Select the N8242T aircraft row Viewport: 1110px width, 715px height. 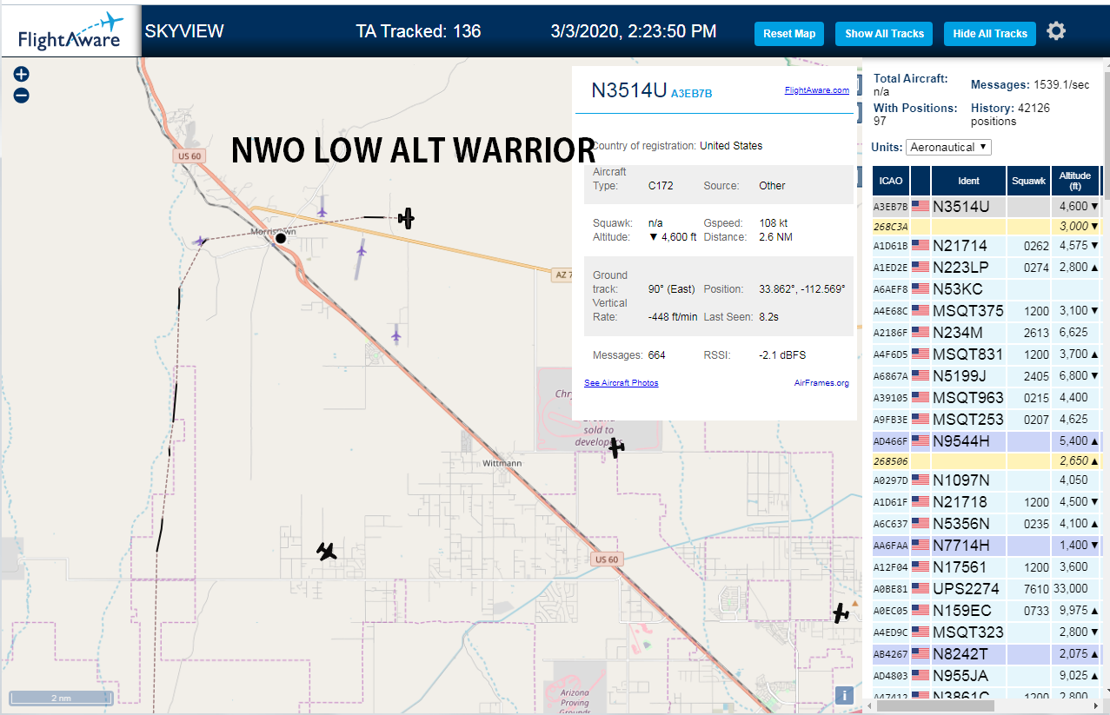coord(987,654)
